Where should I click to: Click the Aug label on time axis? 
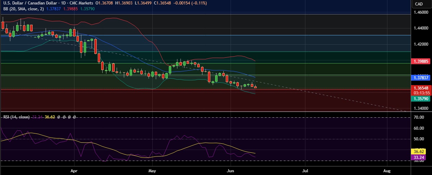(387, 170)
